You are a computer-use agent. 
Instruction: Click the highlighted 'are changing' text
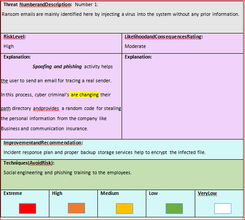(84, 95)
